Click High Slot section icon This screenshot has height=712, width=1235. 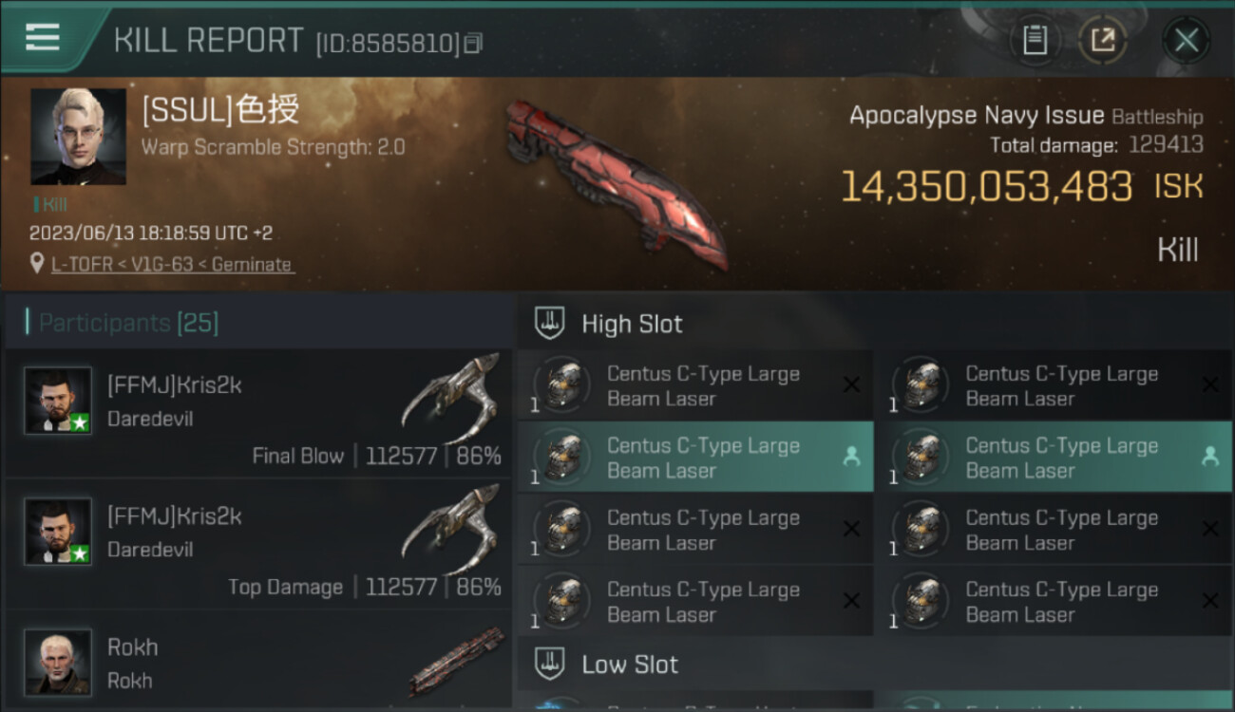click(x=550, y=323)
